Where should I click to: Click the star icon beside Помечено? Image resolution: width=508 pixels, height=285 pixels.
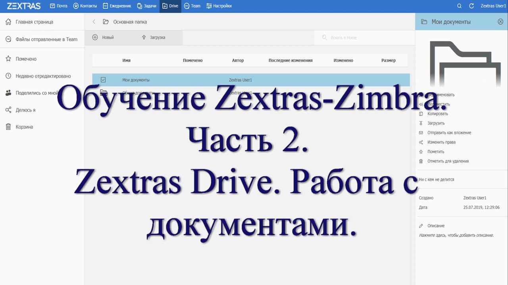8,59
